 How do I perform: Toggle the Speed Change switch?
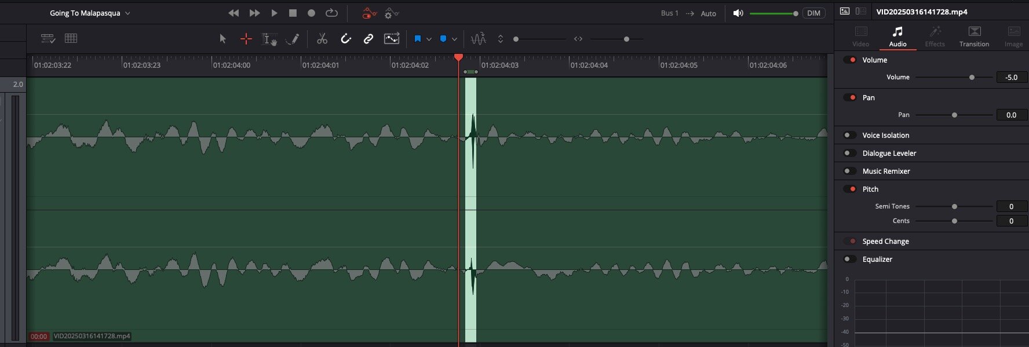850,241
